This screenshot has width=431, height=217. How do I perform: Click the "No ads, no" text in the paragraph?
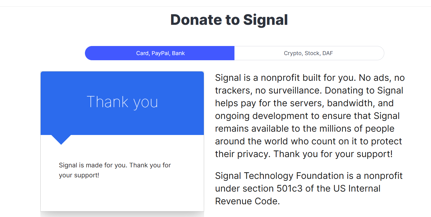[382, 78]
